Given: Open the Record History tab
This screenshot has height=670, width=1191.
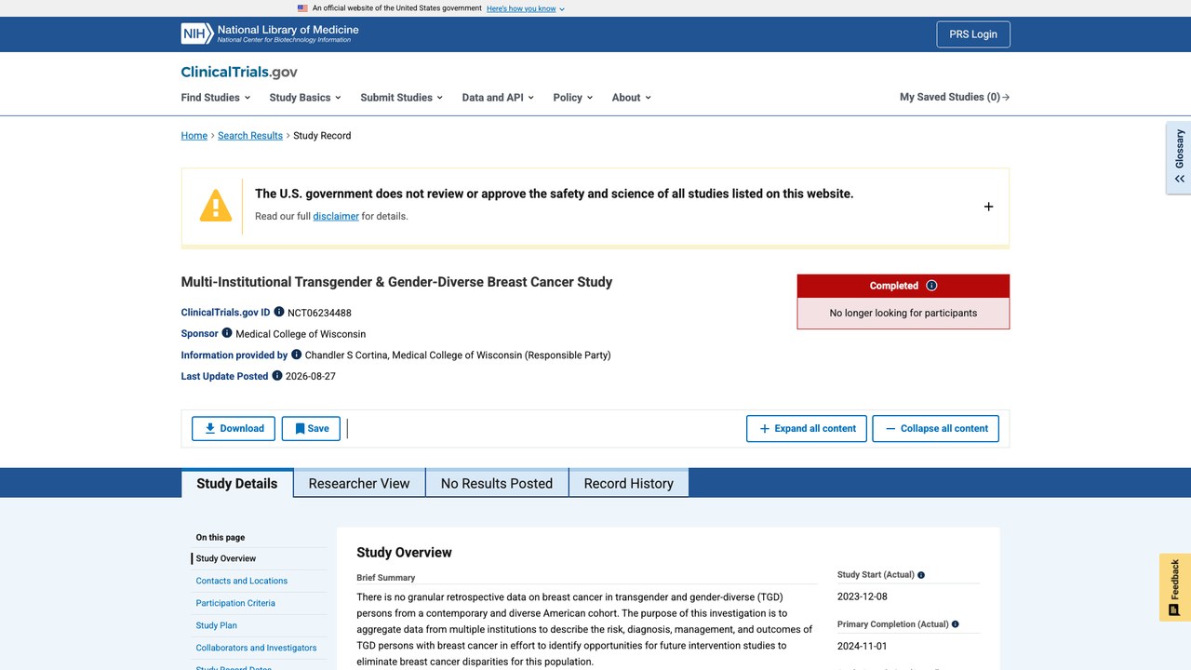Looking at the screenshot, I should [x=629, y=483].
